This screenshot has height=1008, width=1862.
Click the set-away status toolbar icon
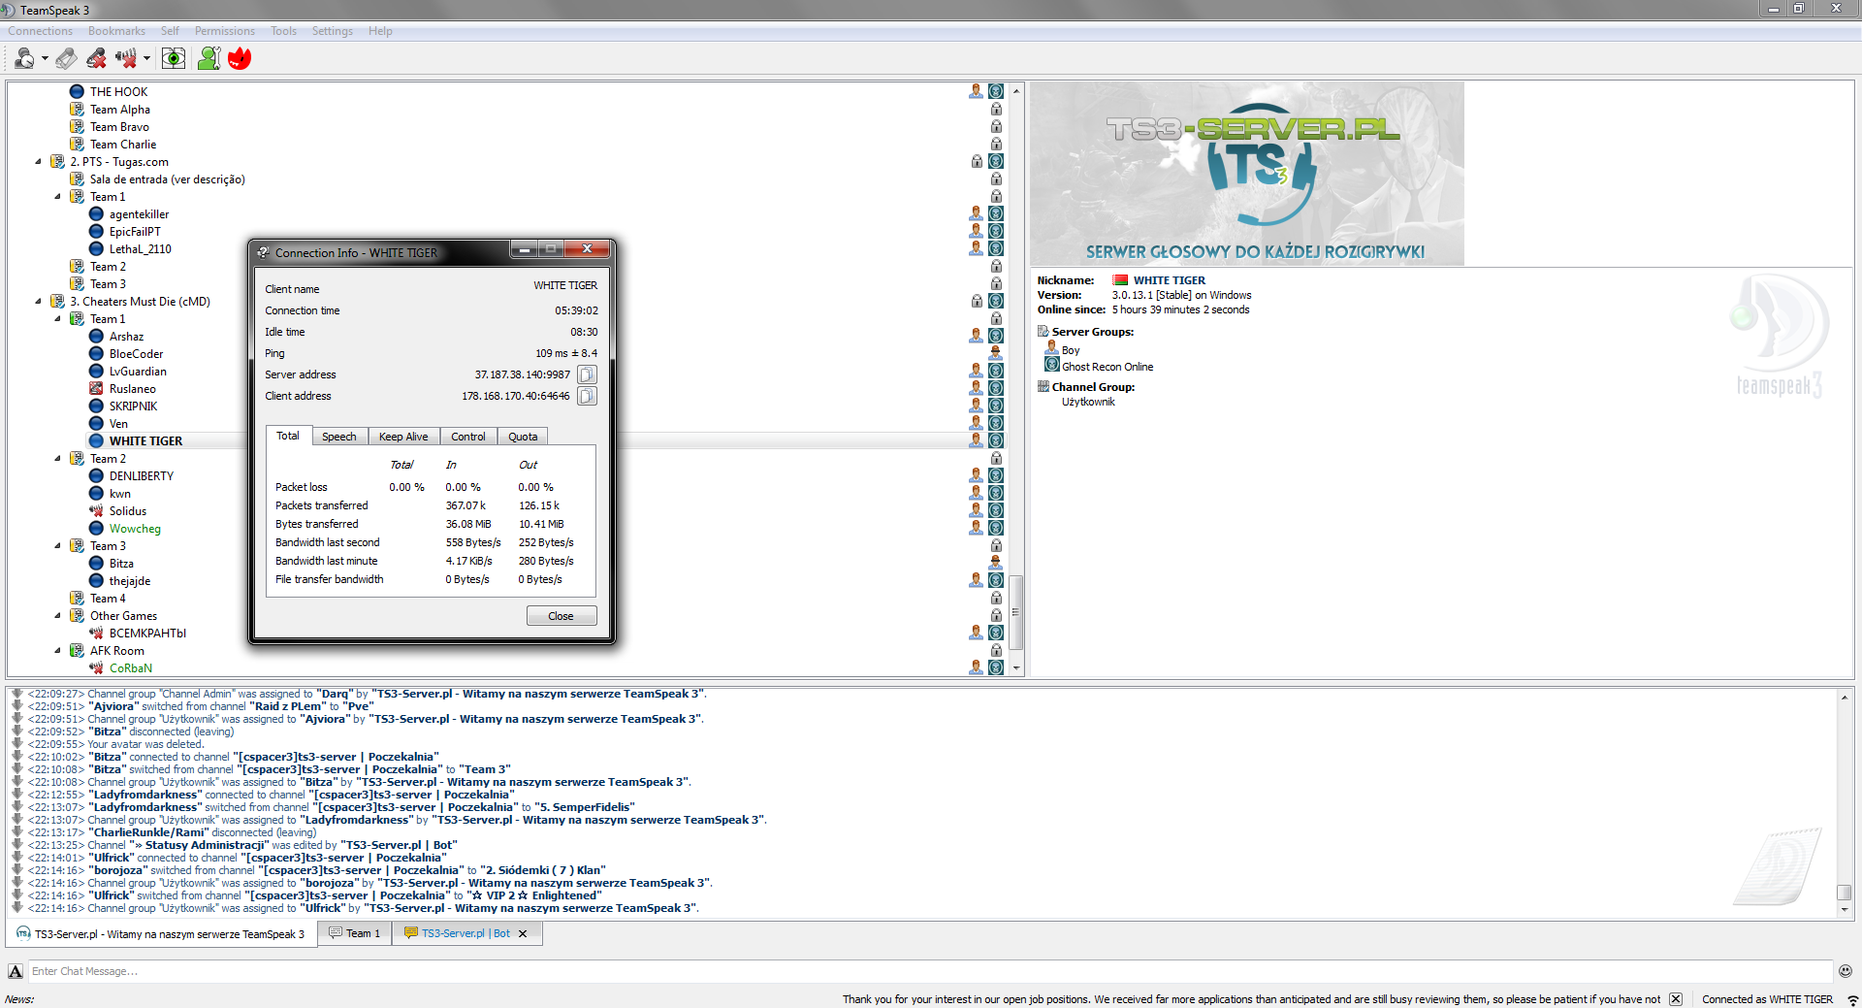coord(24,59)
